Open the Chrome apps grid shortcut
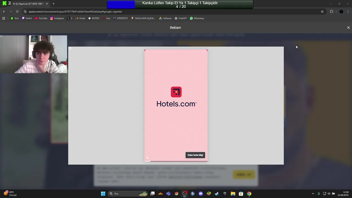 pyautogui.click(x=4, y=18)
